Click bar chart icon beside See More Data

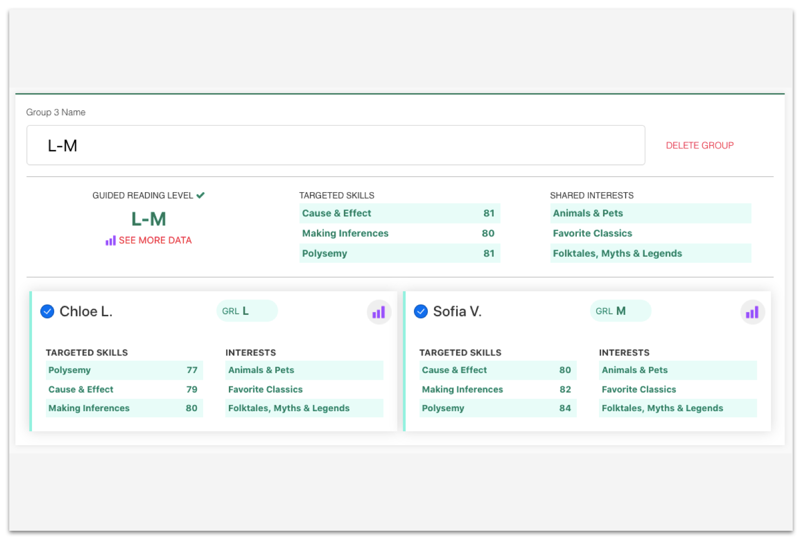[x=110, y=241]
